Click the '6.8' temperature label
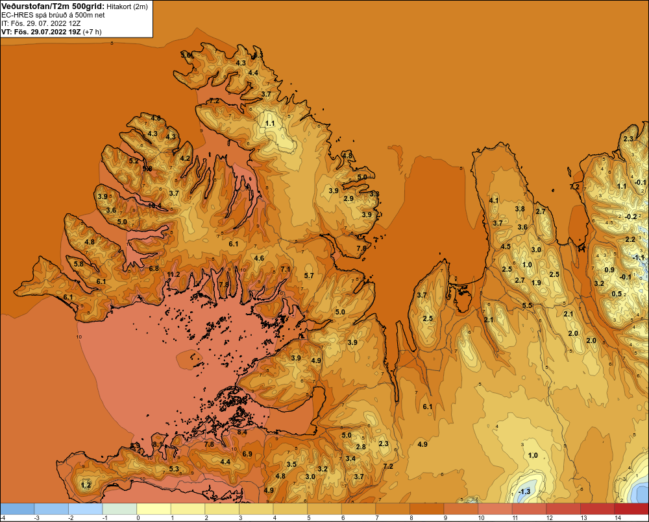The width and height of the screenshot is (649, 522). (154, 268)
